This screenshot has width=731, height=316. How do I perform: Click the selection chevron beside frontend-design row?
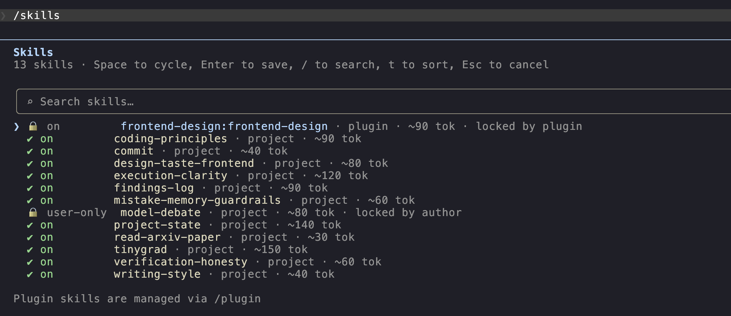point(17,127)
